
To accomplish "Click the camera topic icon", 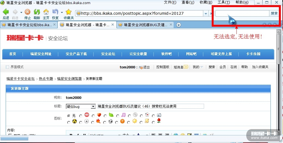I will (159, 115).
